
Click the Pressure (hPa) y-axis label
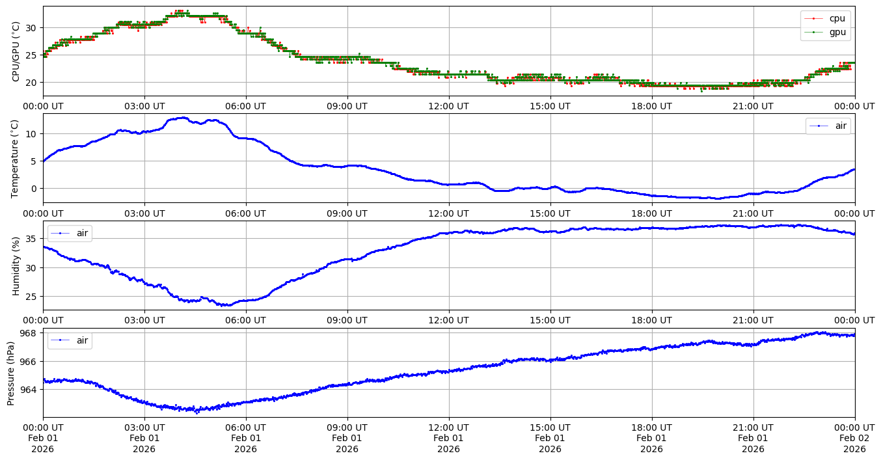click(11, 373)
